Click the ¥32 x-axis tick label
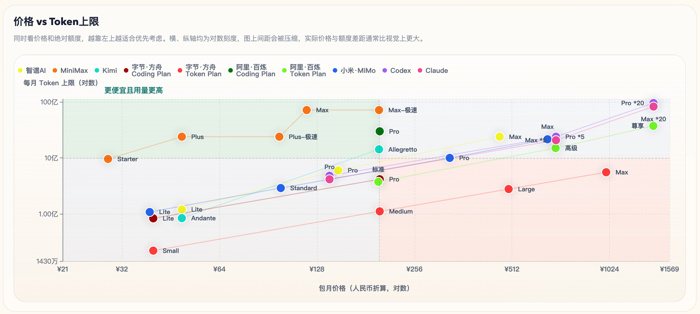This screenshot has width=700, height=314. (122, 269)
